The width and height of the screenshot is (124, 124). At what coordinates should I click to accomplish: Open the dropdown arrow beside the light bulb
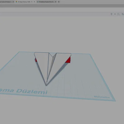click(115, 14)
